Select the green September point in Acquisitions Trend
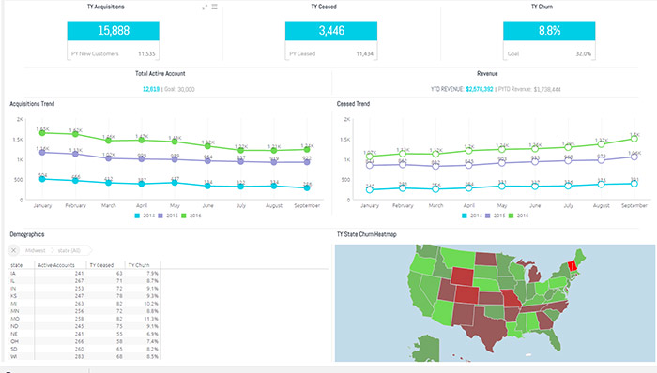This screenshot has width=657, height=373. [307, 149]
